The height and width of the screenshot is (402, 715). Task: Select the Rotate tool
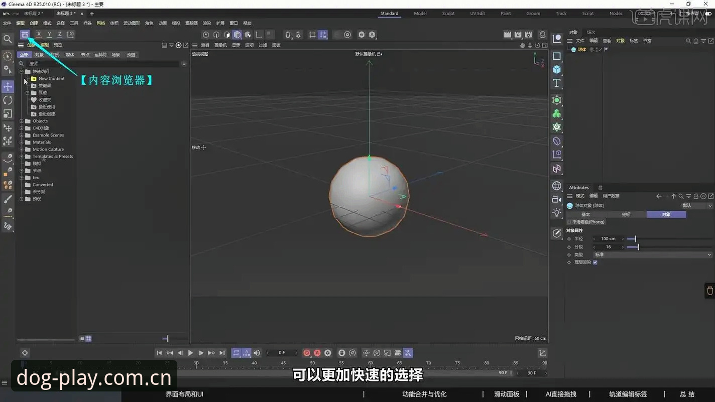[x=8, y=100]
